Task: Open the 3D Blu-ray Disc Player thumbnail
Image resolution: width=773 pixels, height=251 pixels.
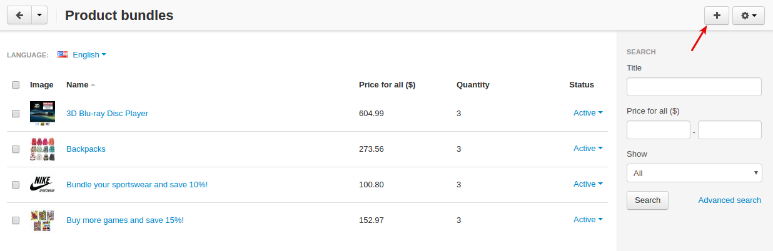Action: click(43, 113)
